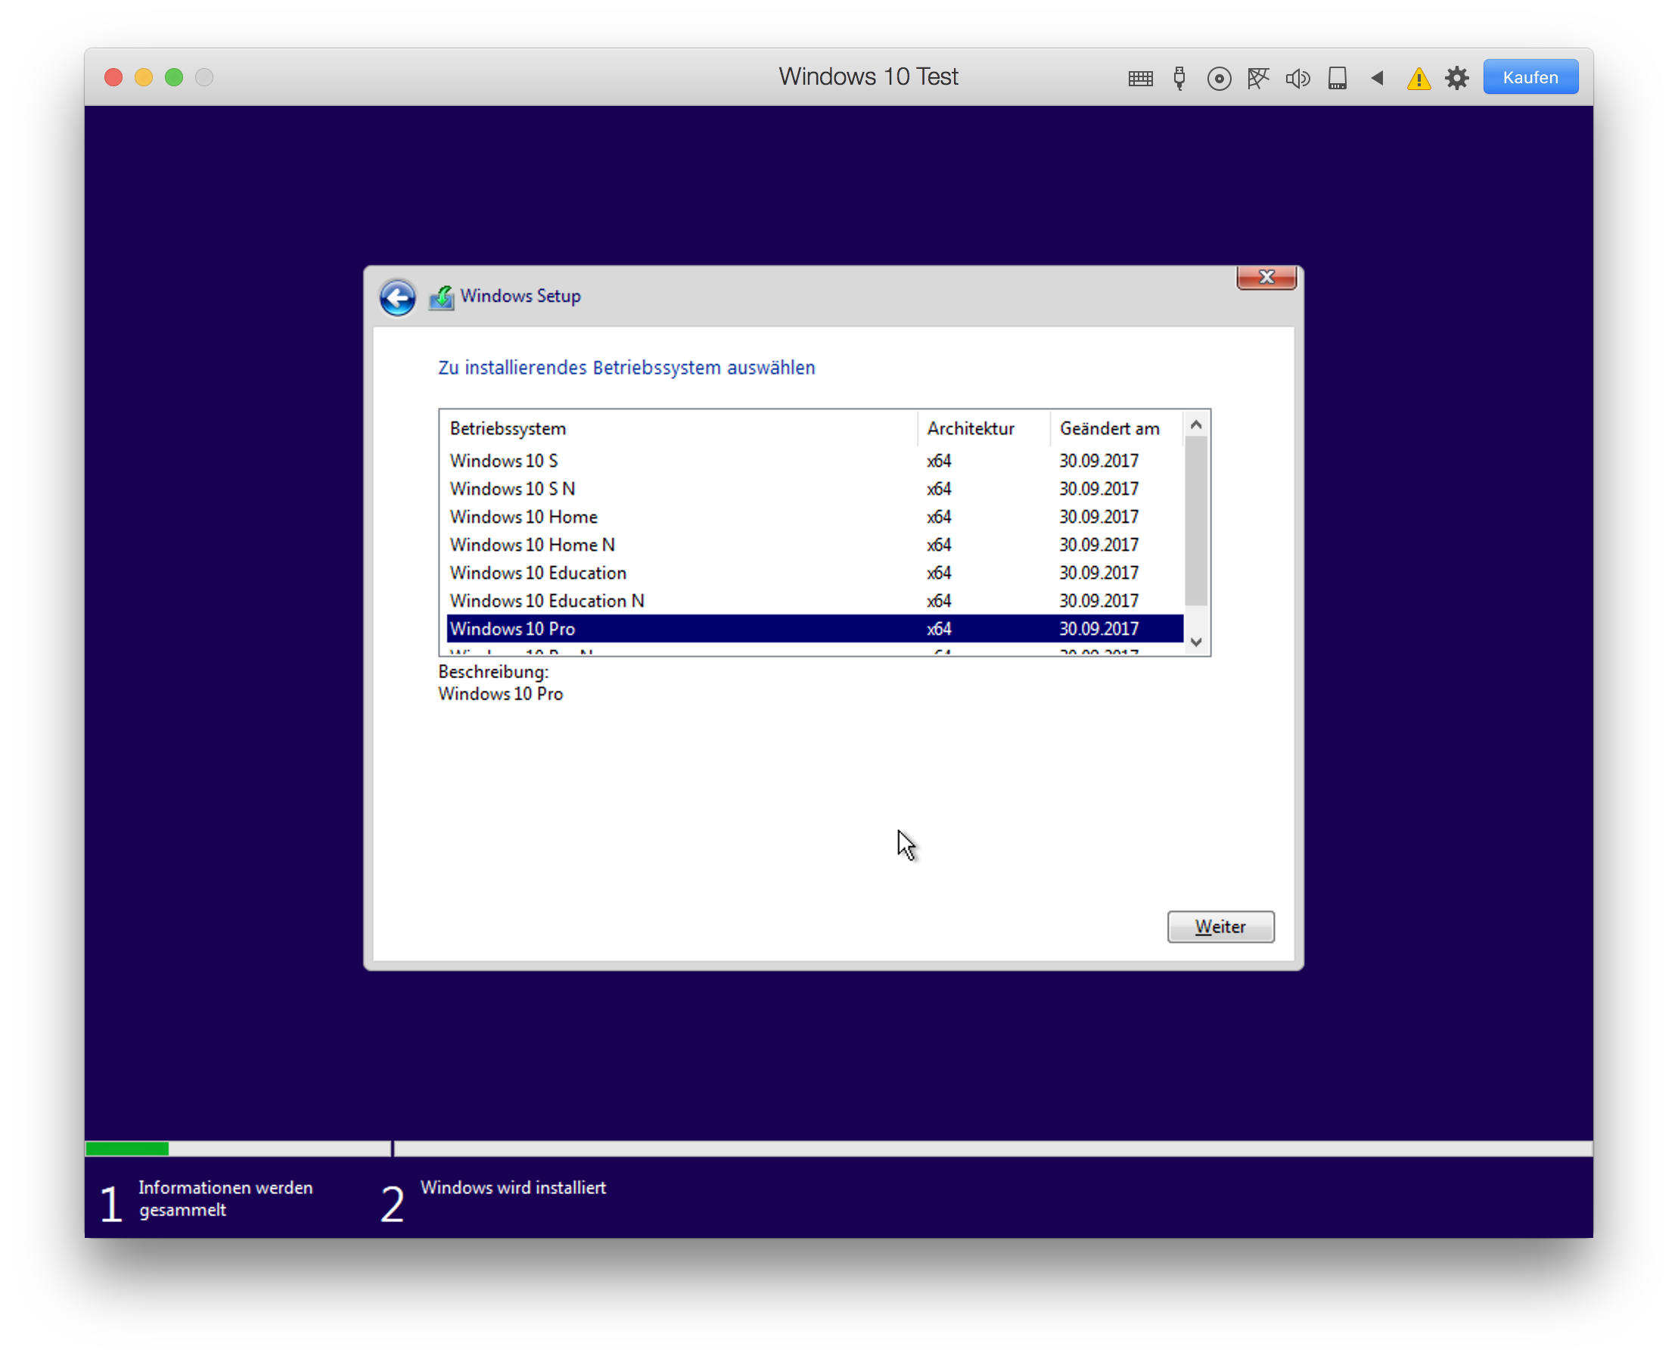This screenshot has height=1359, width=1678.
Task: Click the red macOS close button
Action: (x=113, y=76)
